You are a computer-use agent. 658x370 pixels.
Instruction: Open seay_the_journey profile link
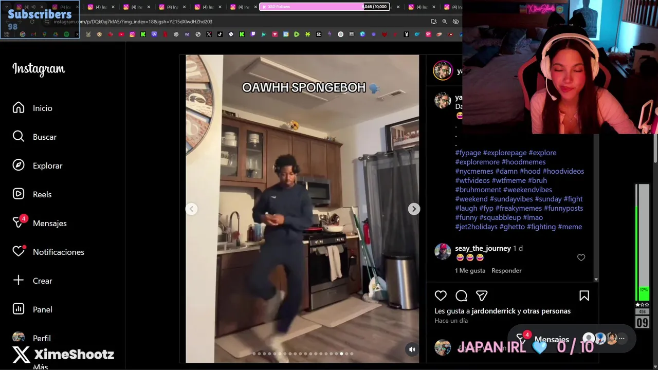(483, 248)
